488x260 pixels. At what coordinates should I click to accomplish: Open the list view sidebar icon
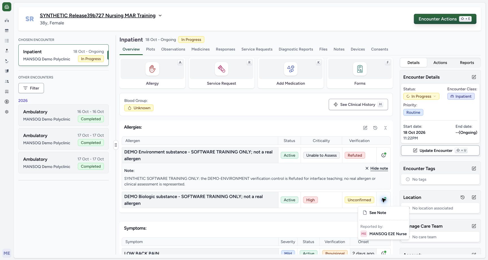tap(7, 41)
